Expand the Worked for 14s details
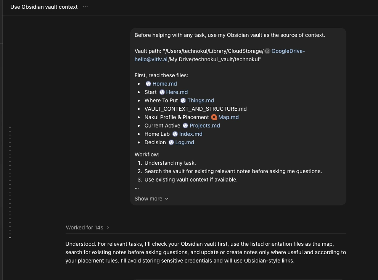This screenshot has width=378, height=280. point(87,228)
